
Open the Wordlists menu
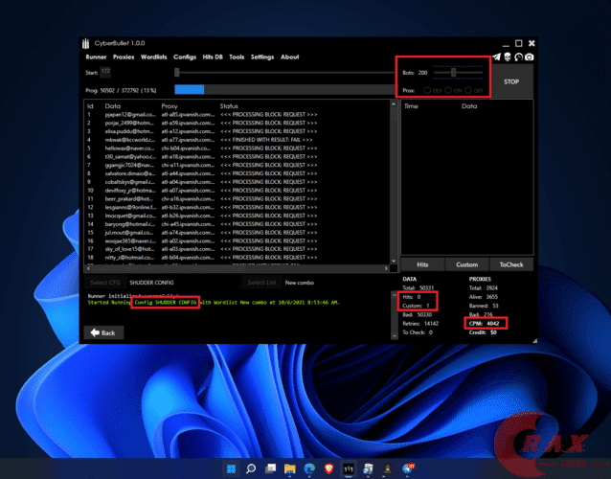pyautogui.click(x=153, y=57)
